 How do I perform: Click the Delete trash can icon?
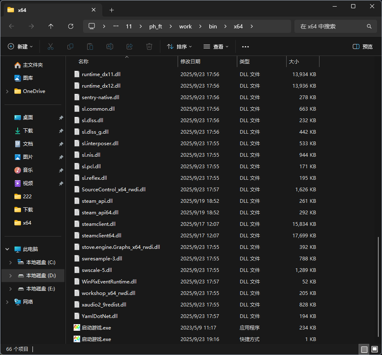coord(149,46)
